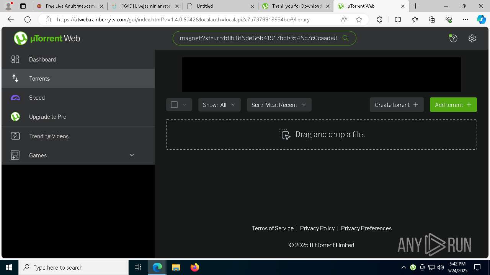Click the Upgrade to Pro logo icon
The image size is (490, 275).
coord(15,116)
